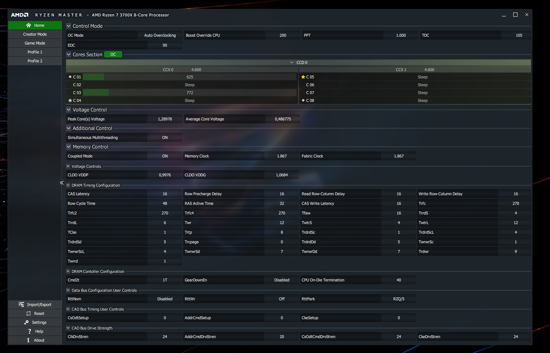
Task: Click the Cmd2t value 1T
Action: 165,280
